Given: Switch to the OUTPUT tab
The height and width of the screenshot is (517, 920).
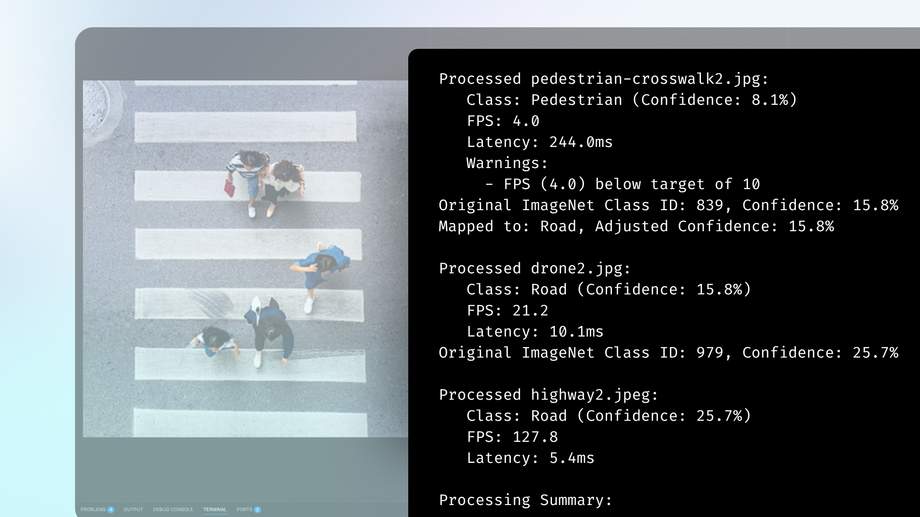Looking at the screenshot, I should (133, 509).
